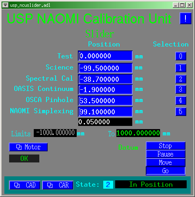The height and width of the screenshot is (197, 195).
Task: Select slider position 0 (Test)
Action: point(181,56)
